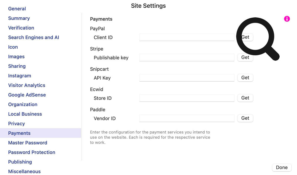Select Local Business in sidebar

(25, 114)
